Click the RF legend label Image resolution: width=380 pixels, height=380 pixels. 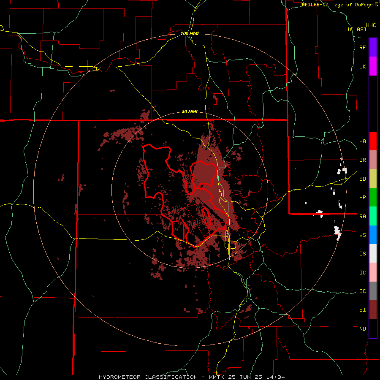click(362, 47)
